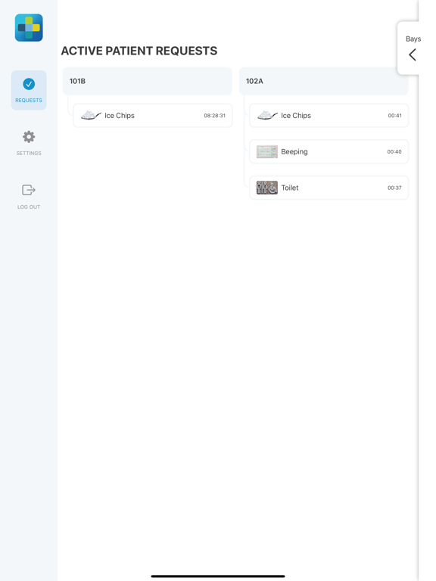
Task: Open the Ice Chips request in 101B
Action: 153,116
